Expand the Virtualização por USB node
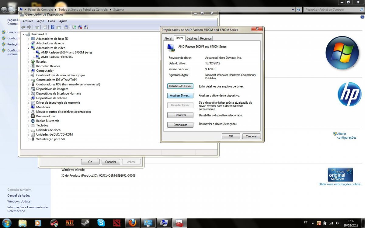 click(29, 139)
